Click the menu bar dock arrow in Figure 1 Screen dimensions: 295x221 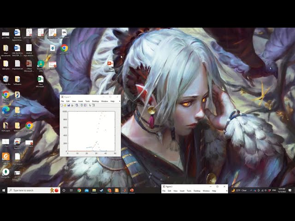coord(119,101)
